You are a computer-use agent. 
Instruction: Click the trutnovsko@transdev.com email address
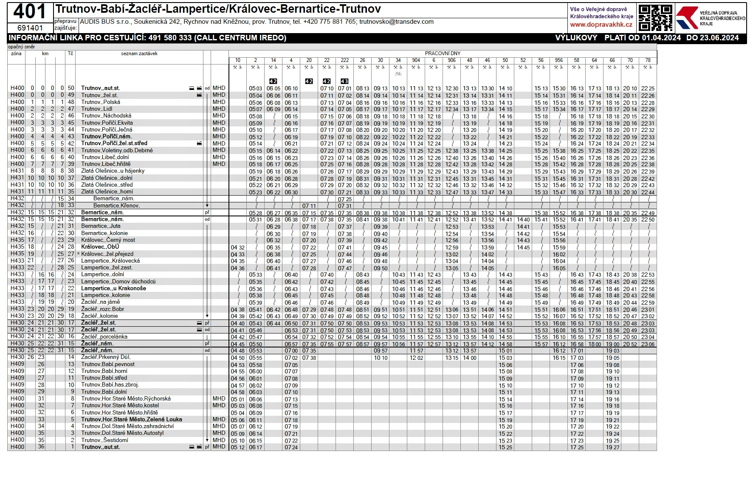pos(396,22)
